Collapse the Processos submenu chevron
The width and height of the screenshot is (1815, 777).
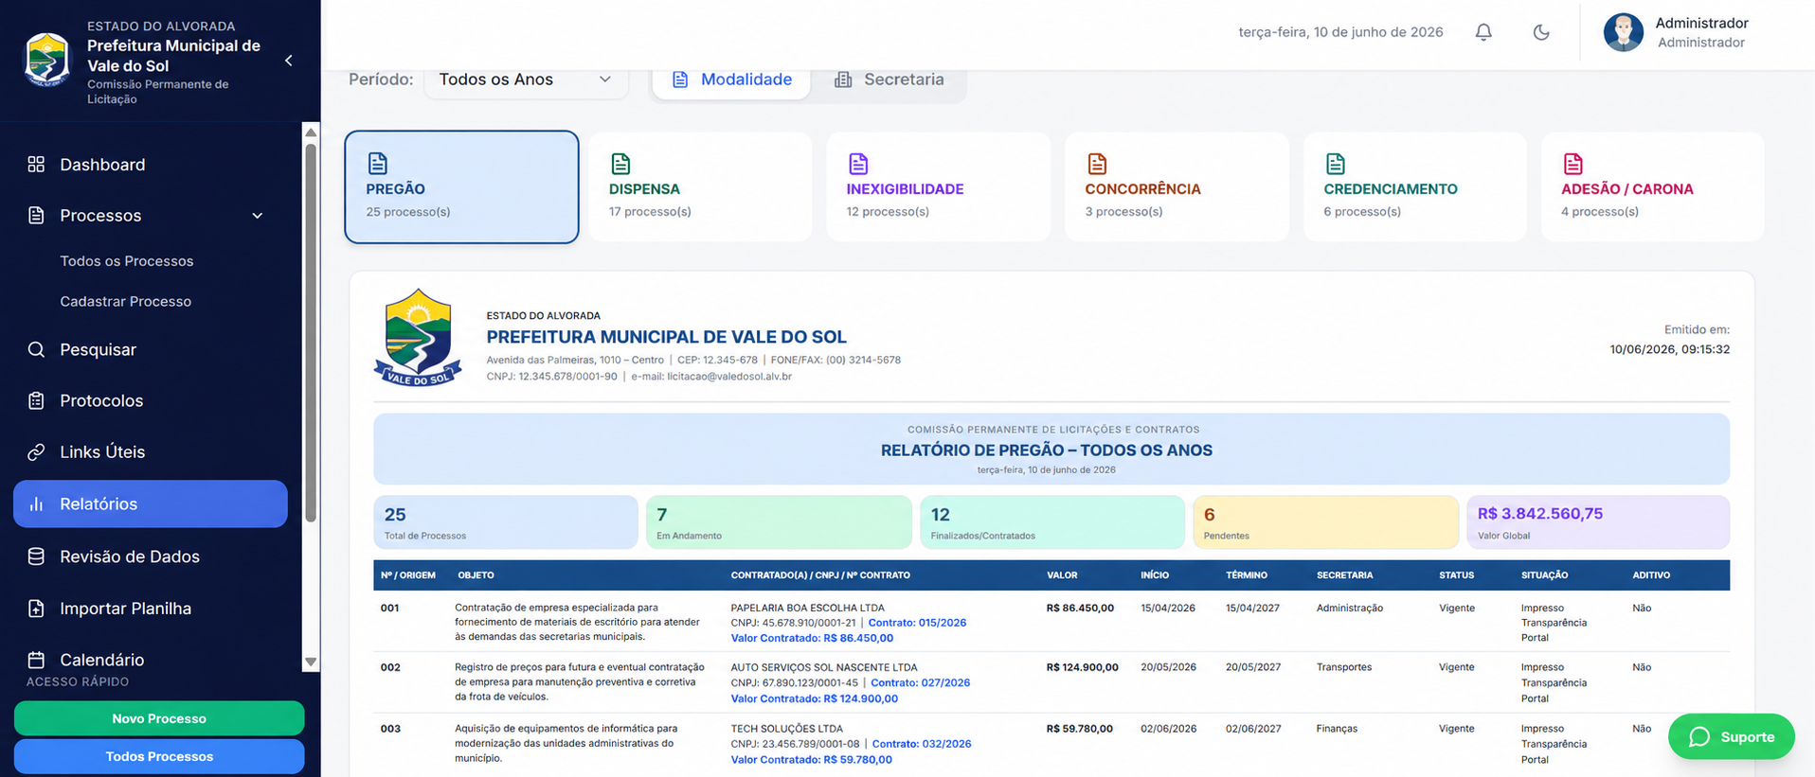(x=258, y=216)
